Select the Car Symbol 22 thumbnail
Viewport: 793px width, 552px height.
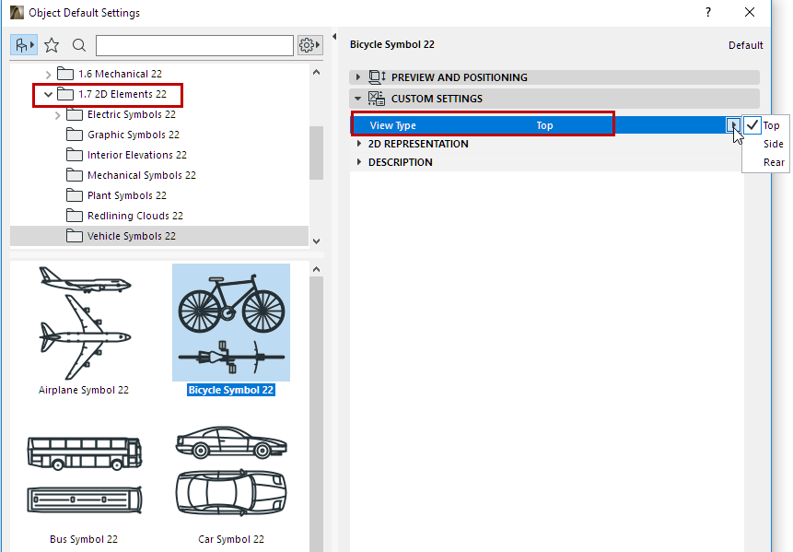(231, 472)
